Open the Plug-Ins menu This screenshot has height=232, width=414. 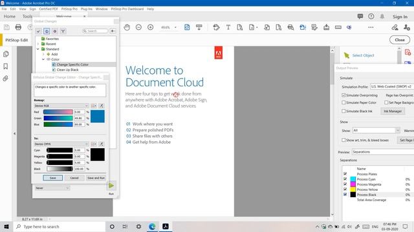click(x=87, y=9)
